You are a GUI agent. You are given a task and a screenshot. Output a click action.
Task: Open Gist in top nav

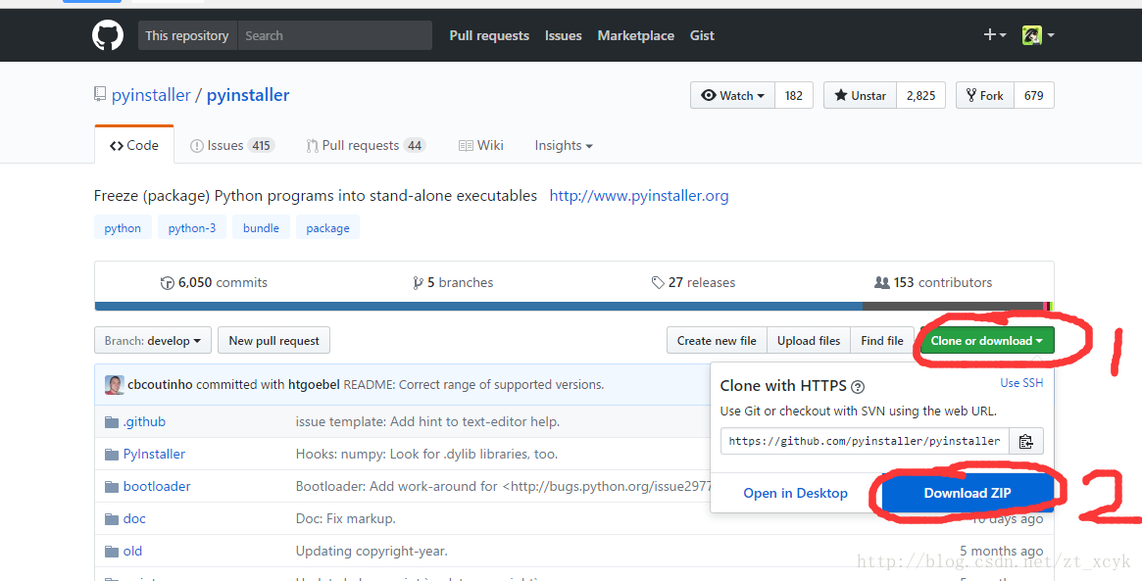click(702, 35)
